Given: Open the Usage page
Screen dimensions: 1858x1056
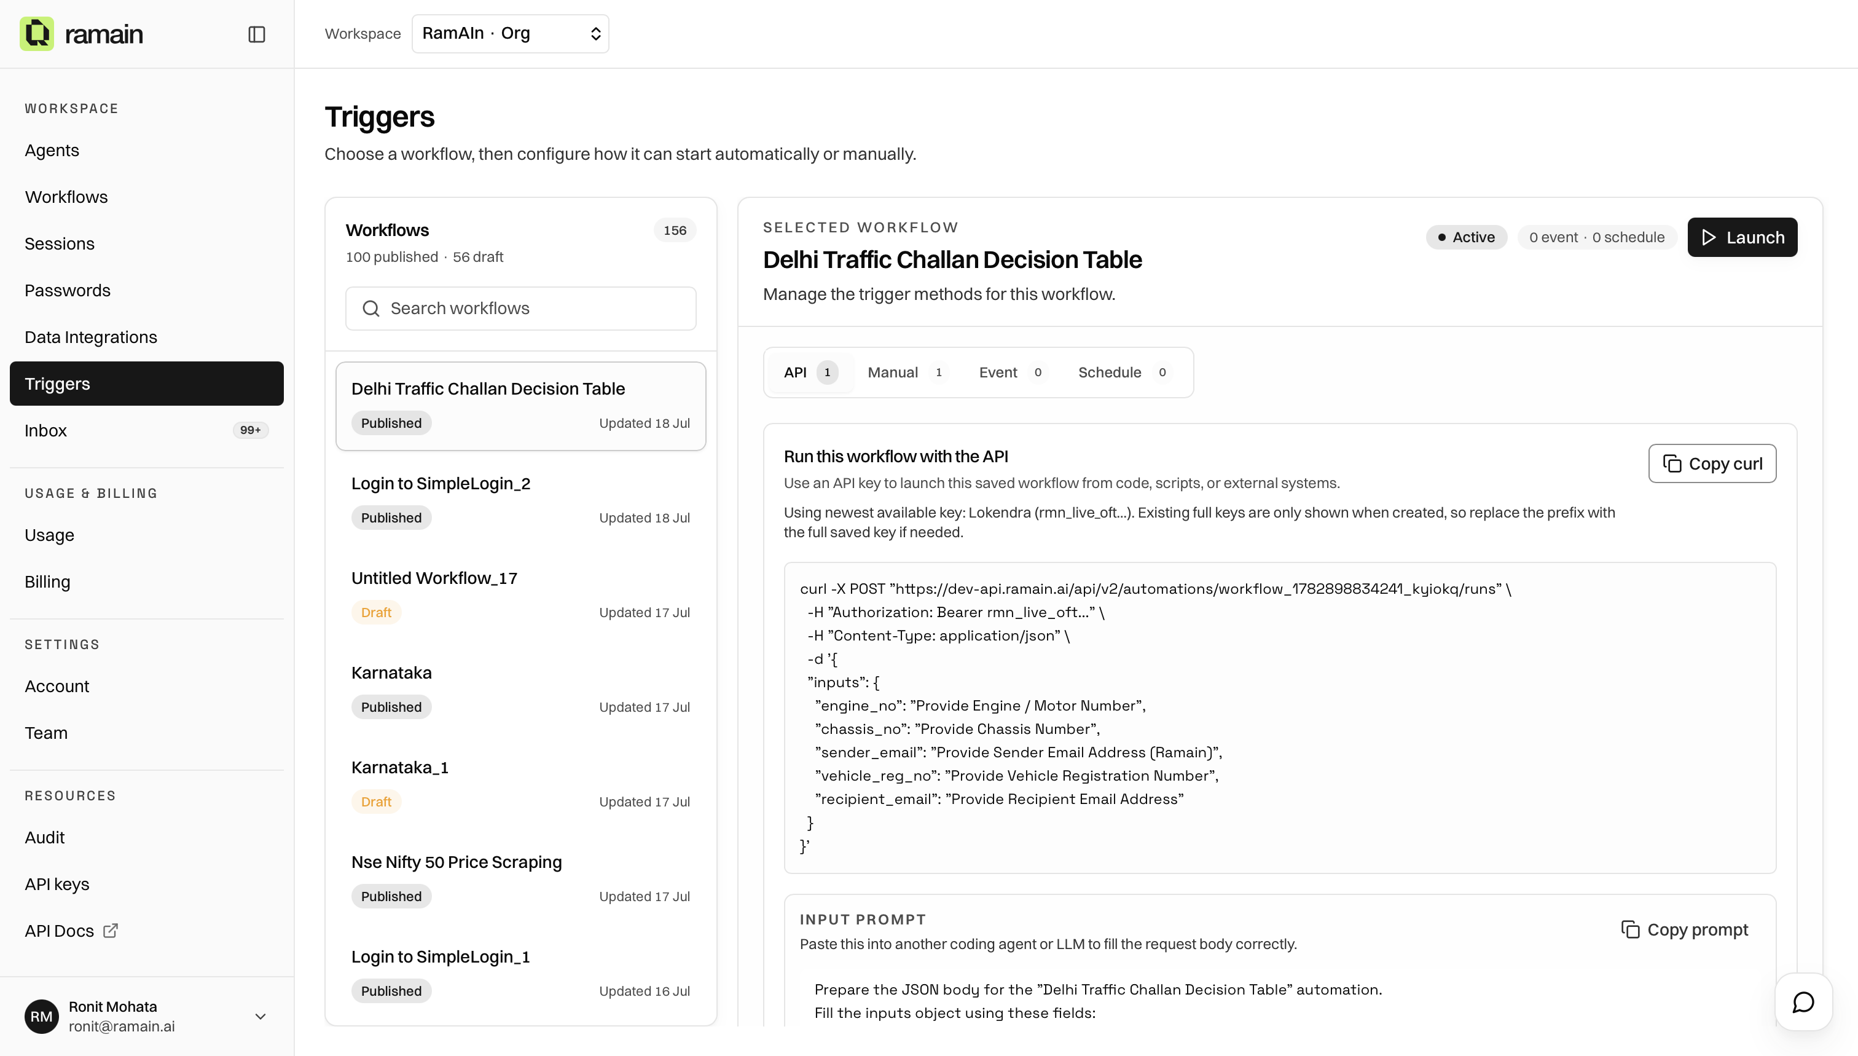Looking at the screenshot, I should point(146,535).
